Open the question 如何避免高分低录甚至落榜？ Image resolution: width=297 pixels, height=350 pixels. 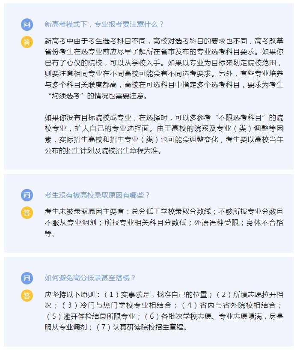pyautogui.click(x=90, y=278)
